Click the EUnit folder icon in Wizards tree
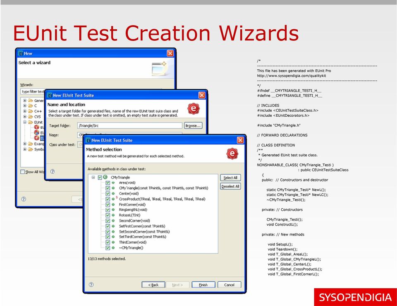The height and width of the screenshot is (306, 397). [x=31, y=122]
